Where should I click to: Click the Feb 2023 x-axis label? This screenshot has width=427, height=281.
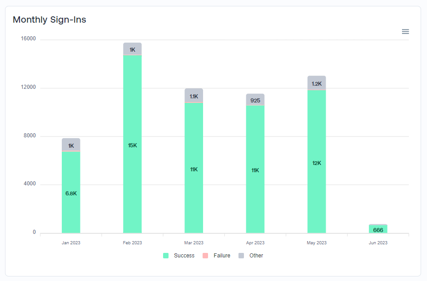coord(132,243)
